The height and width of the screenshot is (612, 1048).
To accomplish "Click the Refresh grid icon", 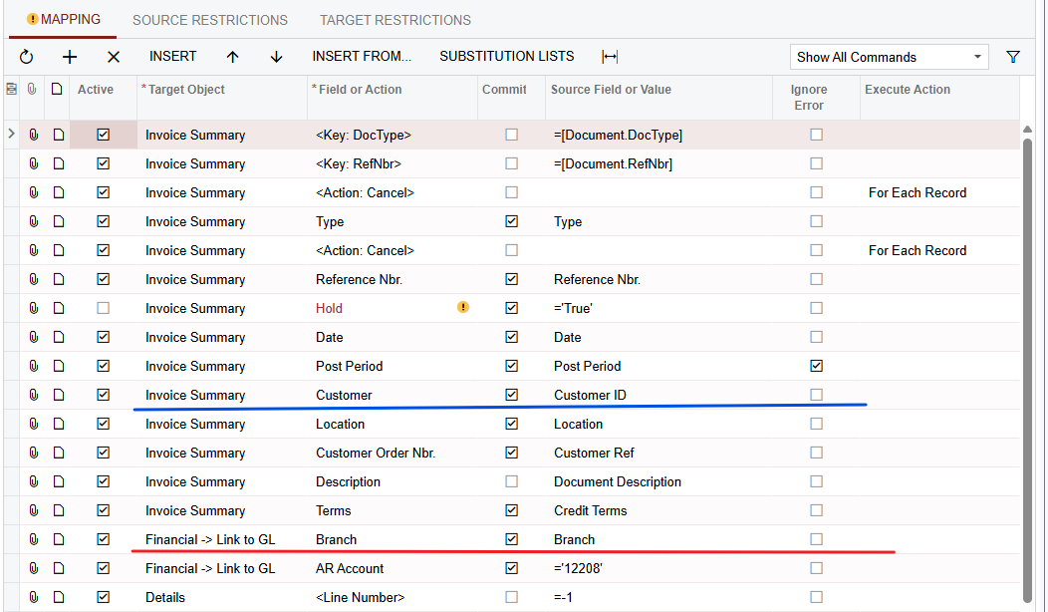I will pos(26,57).
